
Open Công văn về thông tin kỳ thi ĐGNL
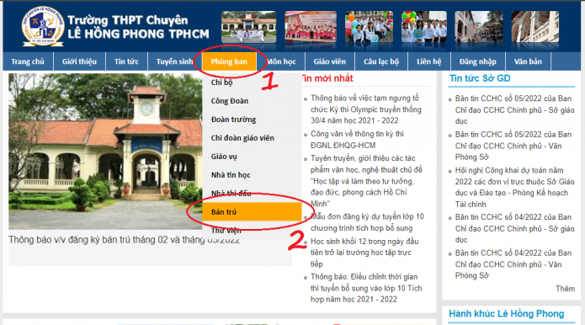pos(357,140)
